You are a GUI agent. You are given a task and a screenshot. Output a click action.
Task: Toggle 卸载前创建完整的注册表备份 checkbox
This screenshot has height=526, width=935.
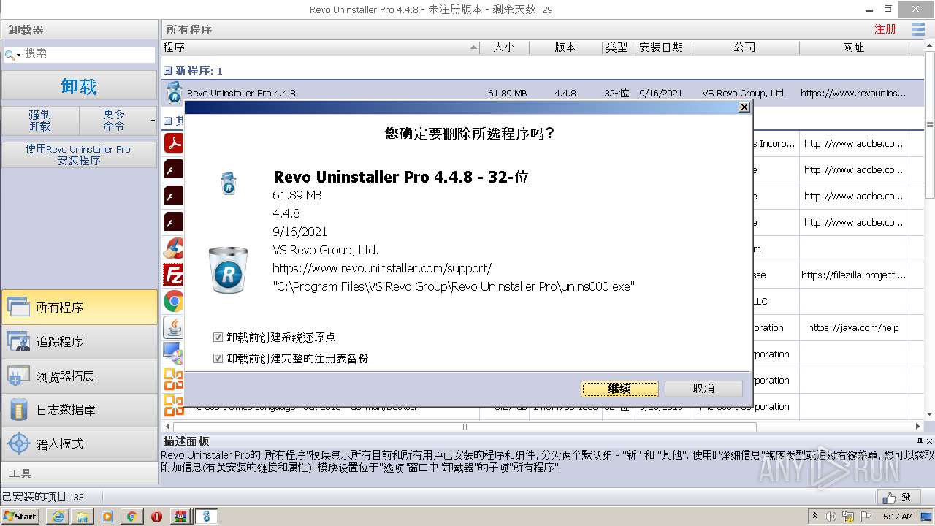218,359
